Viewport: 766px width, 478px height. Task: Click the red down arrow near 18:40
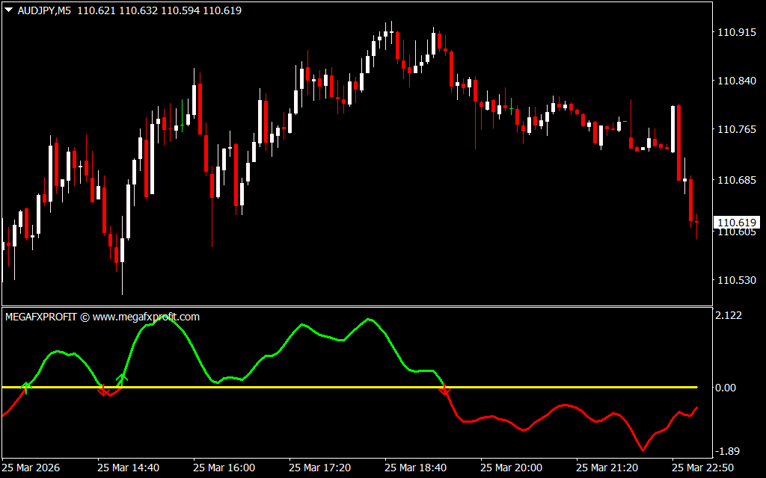click(x=444, y=390)
